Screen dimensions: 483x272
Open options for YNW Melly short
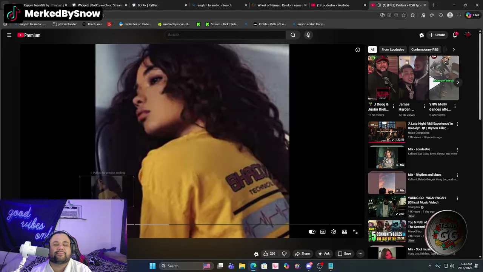pyautogui.click(x=455, y=106)
